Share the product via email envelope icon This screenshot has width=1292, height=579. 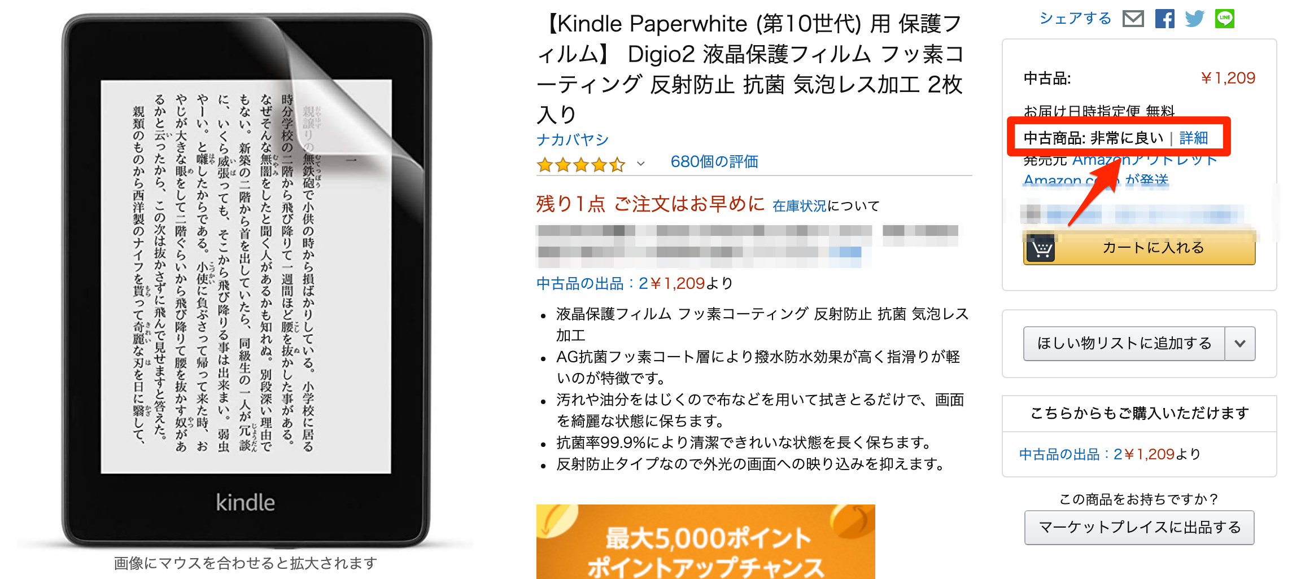1133,19
